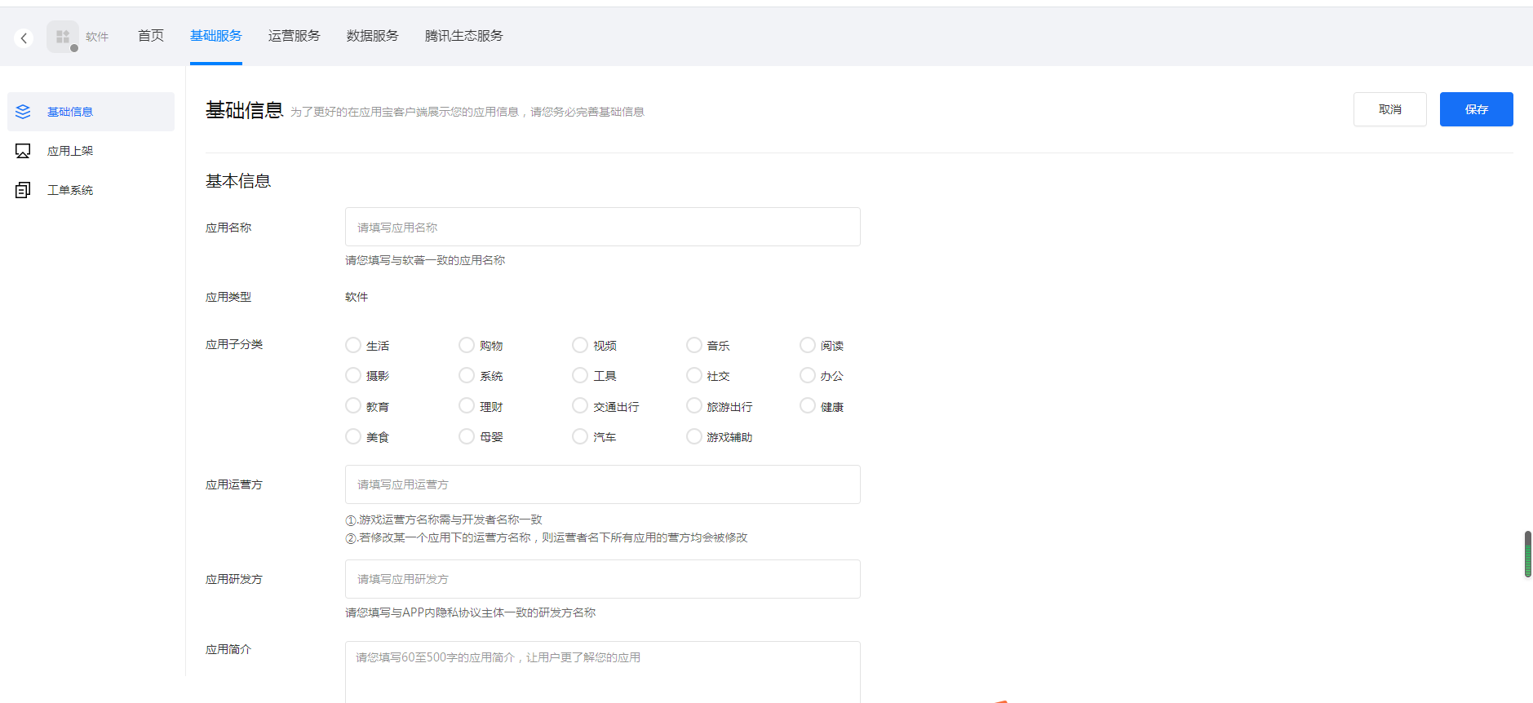Click the 应用运营方 field label

coord(234,484)
